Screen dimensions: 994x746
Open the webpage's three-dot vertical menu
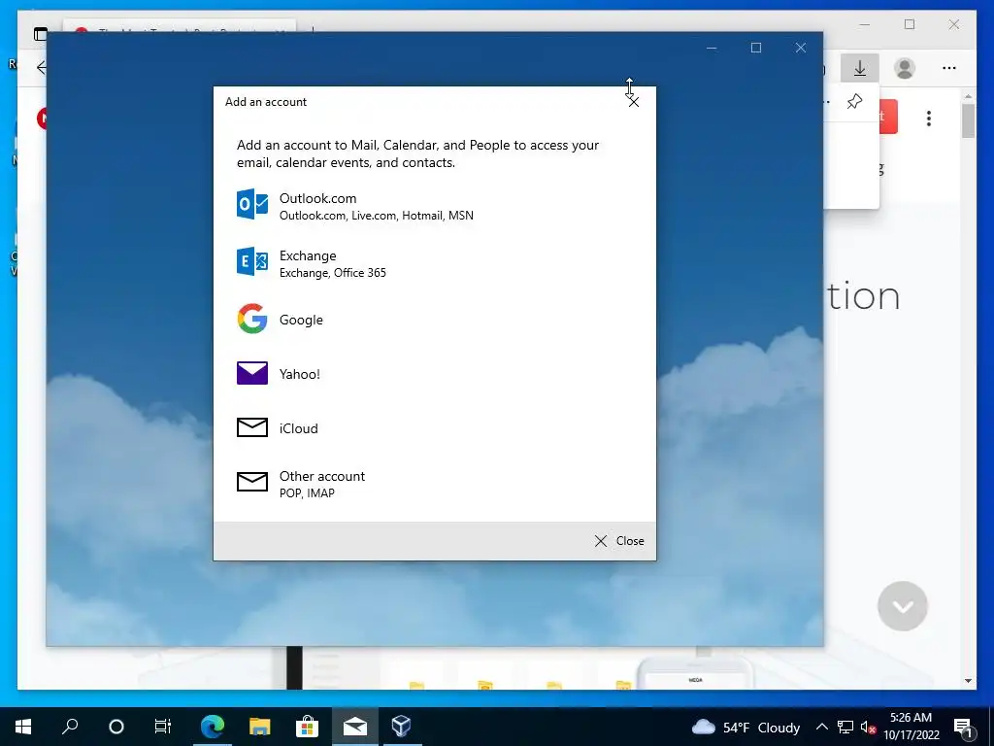(x=929, y=119)
